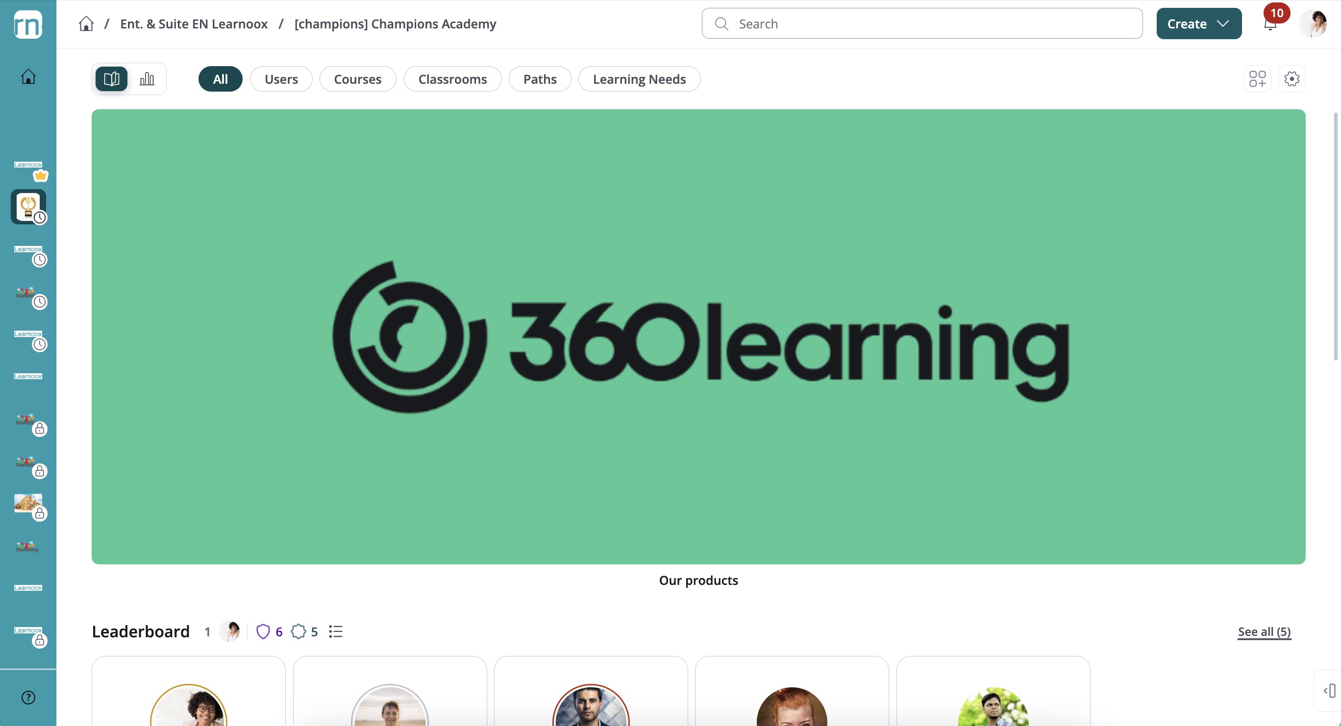The image size is (1341, 726).
Task: Click the platform logo in top-left corner
Action: (x=28, y=24)
